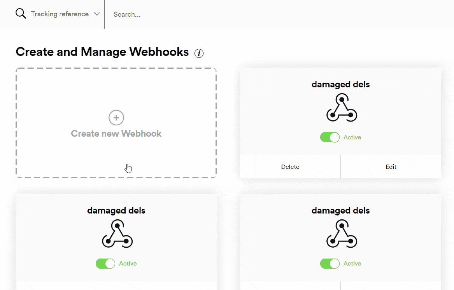Delete the upper-right damaged dels webhook

(x=290, y=167)
